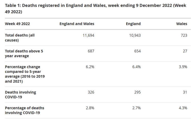The image size is (195, 119).
Task: Select 'Percentage change compared to 5-year average' label
Action: (25, 74)
